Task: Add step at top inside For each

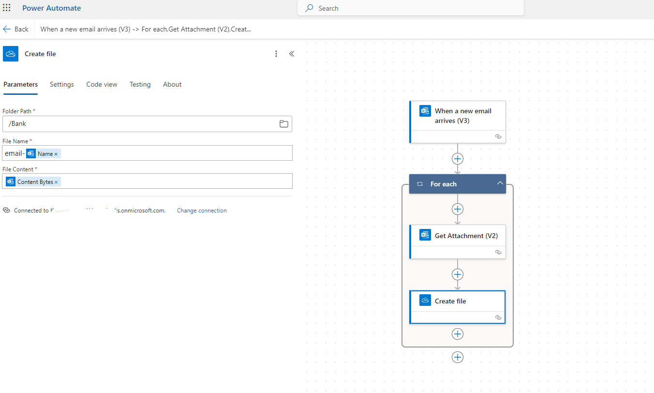Action: click(x=458, y=209)
